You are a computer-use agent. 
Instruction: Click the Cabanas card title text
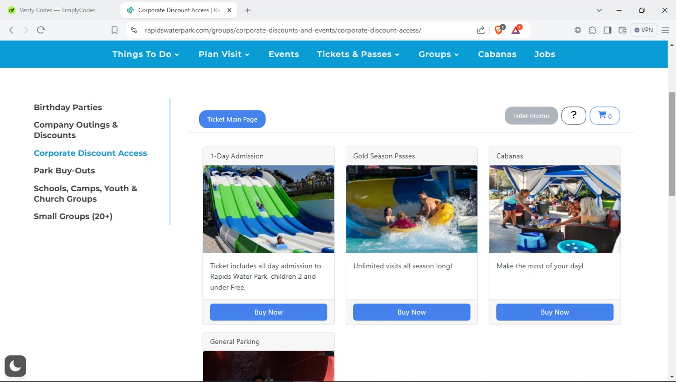pyautogui.click(x=510, y=156)
